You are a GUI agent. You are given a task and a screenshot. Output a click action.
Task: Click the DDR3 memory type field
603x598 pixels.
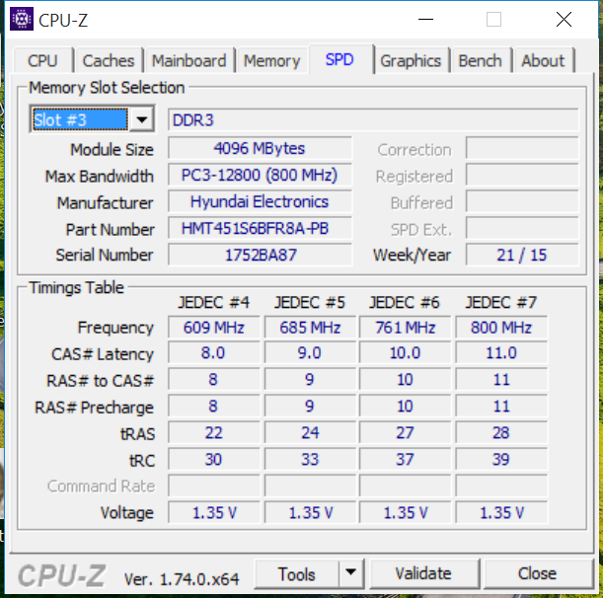tap(373, 120)
